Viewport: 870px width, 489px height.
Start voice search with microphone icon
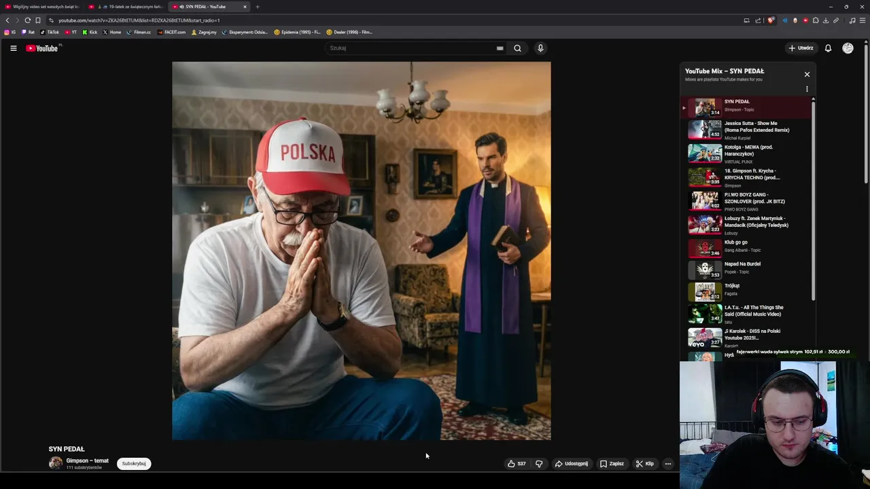[x=540, y=48]
